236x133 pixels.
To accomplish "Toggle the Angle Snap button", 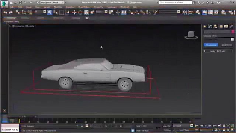I will [x=136, y=12].
